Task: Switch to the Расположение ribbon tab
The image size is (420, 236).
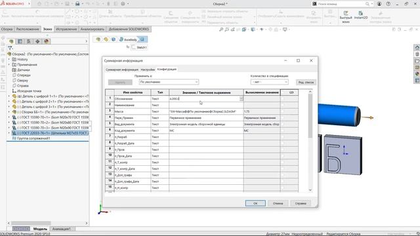Action: (x=28, y=29)
